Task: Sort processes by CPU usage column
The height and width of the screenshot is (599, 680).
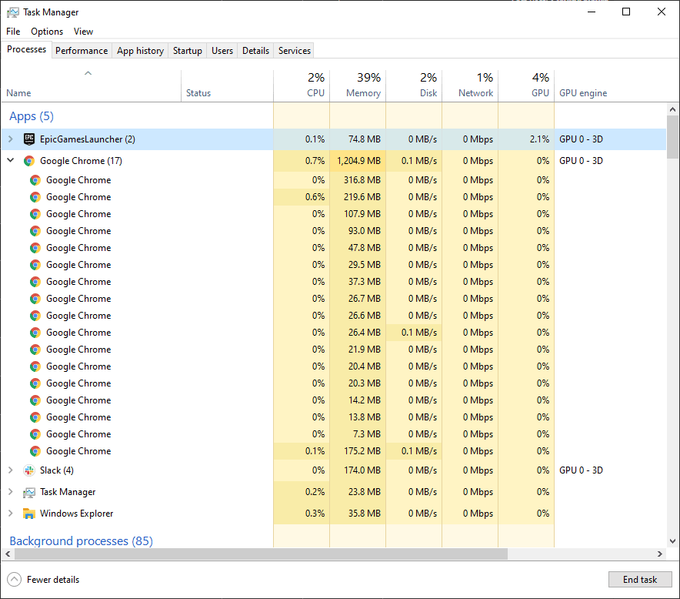Action: pyautogui.click(x=302, y=86)
